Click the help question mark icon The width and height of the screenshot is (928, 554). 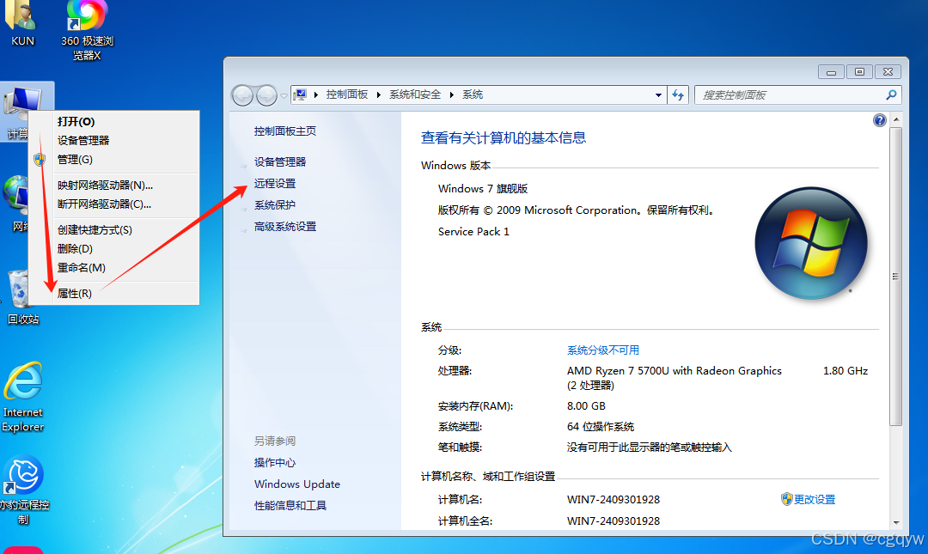click(x=880, y=120)
